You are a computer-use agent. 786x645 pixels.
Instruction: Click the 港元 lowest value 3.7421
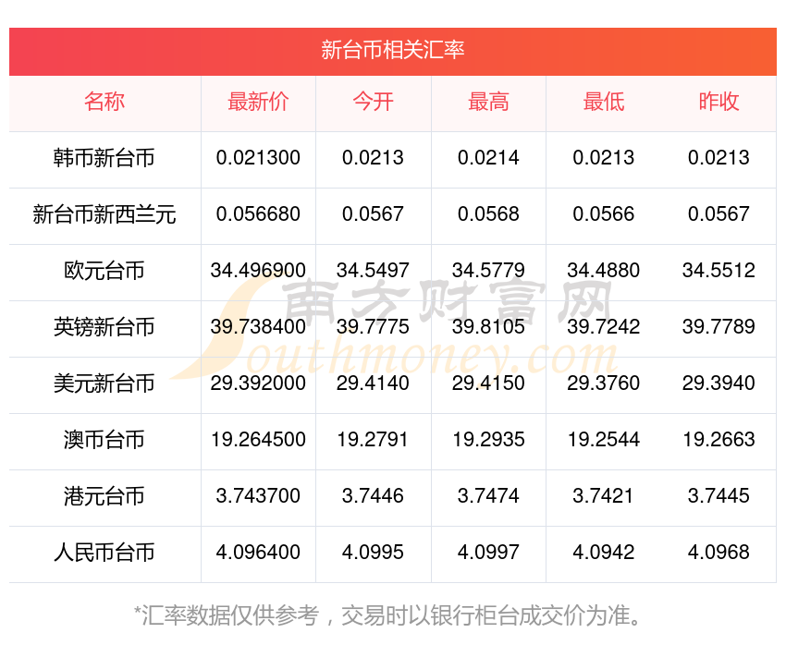click(604, 496)
